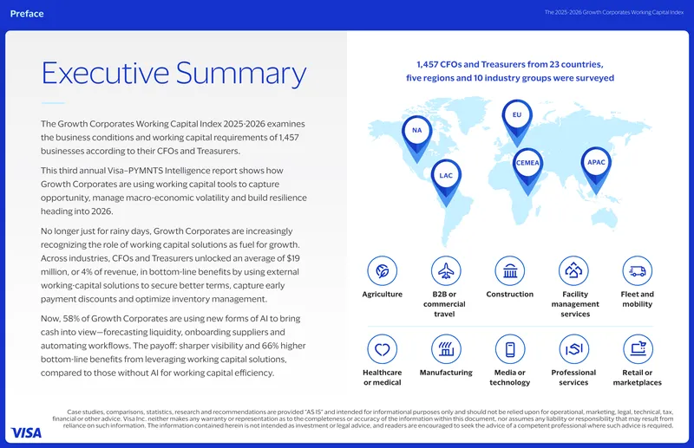The width and height of the screenshot is (694, 448).
Task: Select the Healthcare or medical heart icon
Action: click(x=382, y=349)
